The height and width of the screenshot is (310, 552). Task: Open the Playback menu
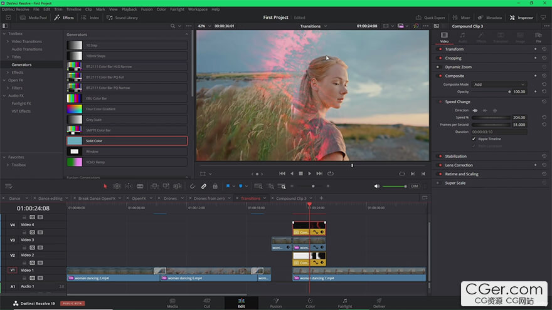(x=129, y=9)
